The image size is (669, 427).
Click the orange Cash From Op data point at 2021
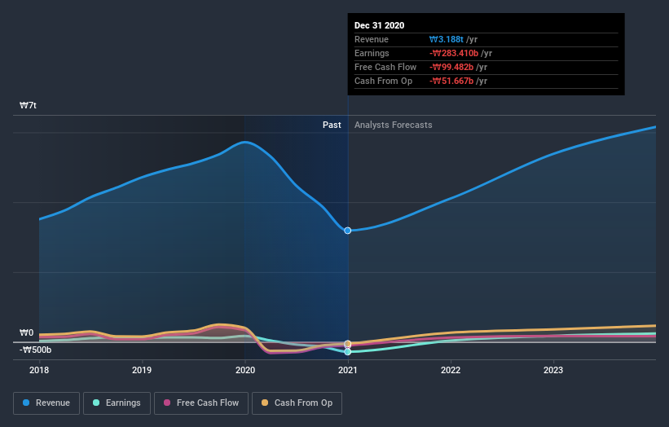click(x=348, y=343)
